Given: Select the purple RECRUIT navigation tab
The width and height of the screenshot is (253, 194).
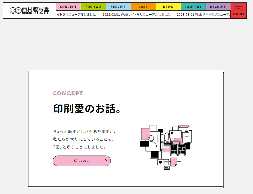Looking at the screenshot, I should (x=218, y=7).
